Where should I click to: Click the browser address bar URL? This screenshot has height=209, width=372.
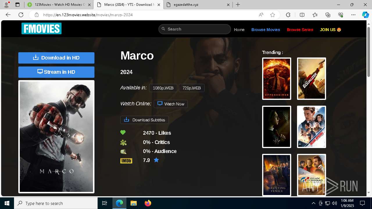coord(88,15)
